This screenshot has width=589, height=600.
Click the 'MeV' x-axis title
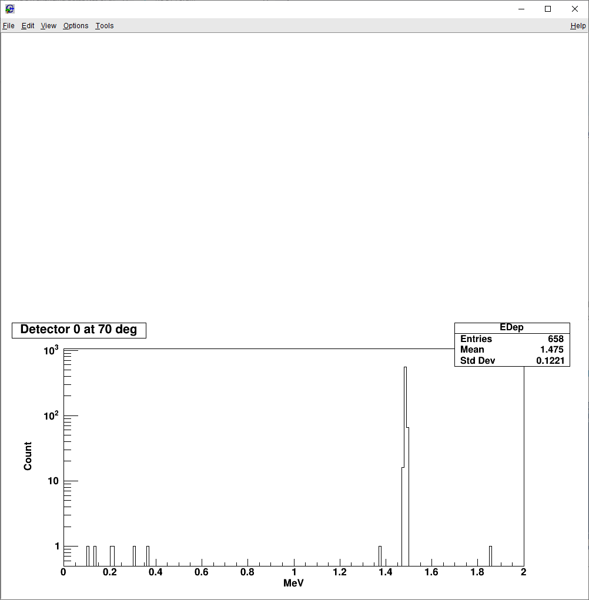pyautogui.click(x=293, y=584)
